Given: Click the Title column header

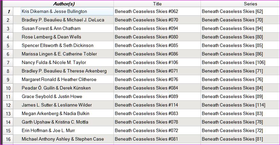Looking at the screenshot, I should click(157, 4).
